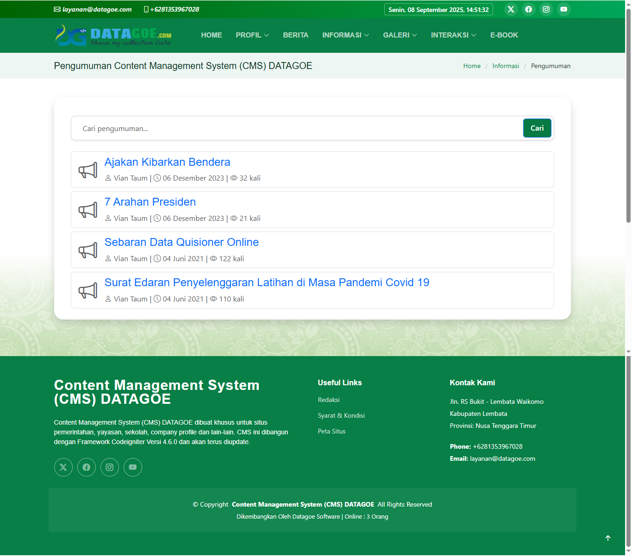Click the Cari pengumuman search field
This screenshot has height=558, width=632.
(296, 128)
